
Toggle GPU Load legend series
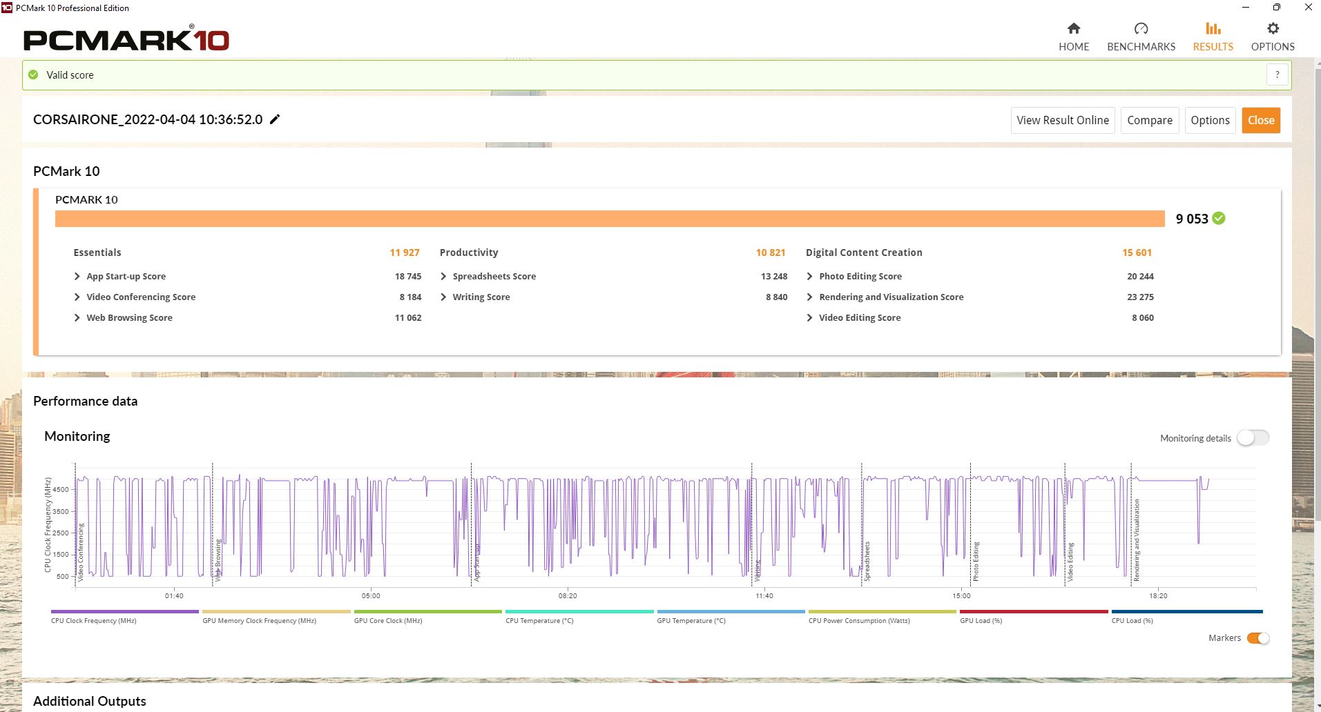(1034, 616)
